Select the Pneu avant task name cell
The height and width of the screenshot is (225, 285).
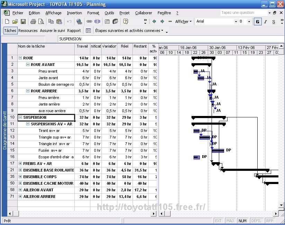pos(46,71)
